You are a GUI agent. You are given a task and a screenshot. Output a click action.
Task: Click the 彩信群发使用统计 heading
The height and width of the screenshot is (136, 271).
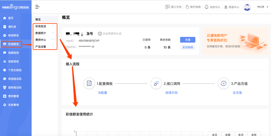pyautogui.click(x=79, y=114)
